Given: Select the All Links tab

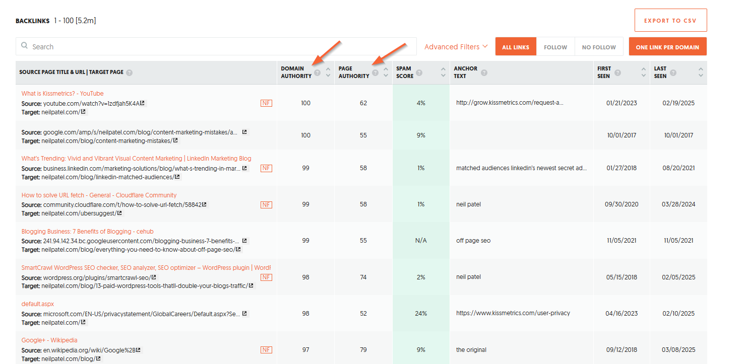Looking at the screenshot, I should pos(515,47).
